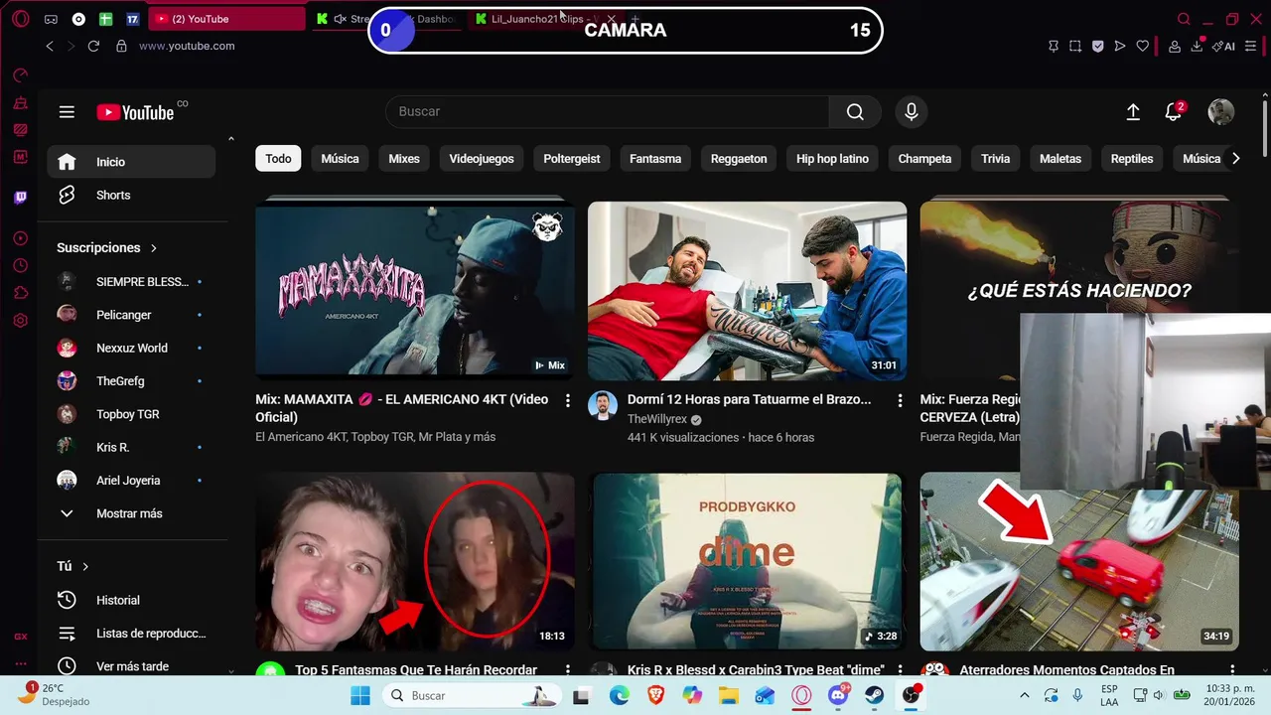1271x715 pixels.
Task: Open options for Top 5 Fantasmas video
Action: [568, 671]
